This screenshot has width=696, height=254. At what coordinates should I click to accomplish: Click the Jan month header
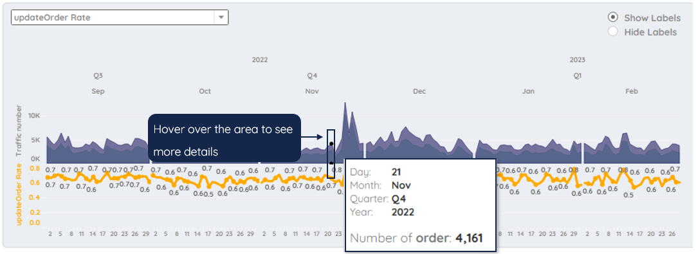coord(528,91)
